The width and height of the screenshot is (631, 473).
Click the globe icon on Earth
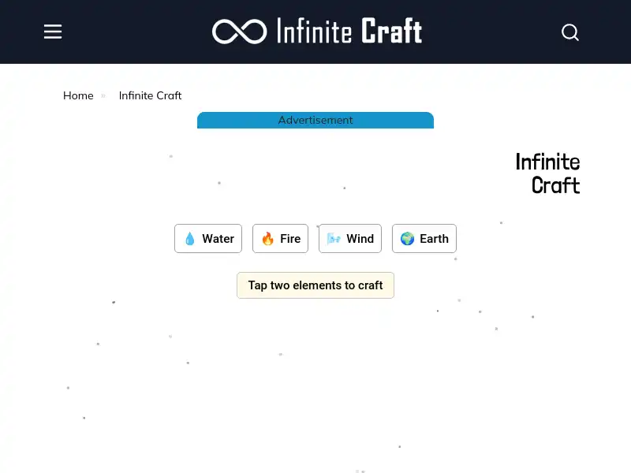407,239
